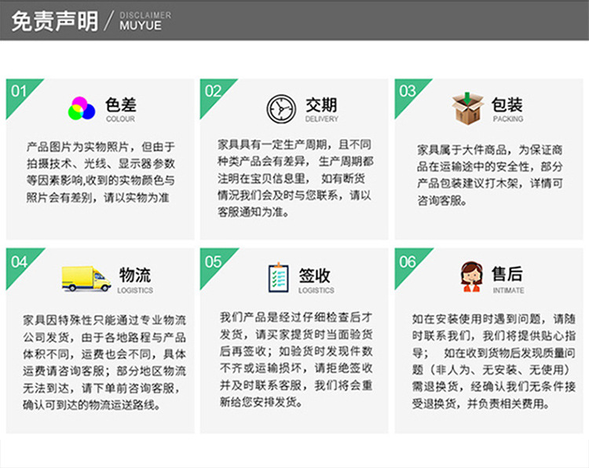Click the 免责声明 banner title
Viewport: 589px width, 468px height.
pyautogui.click(x=55, y=21)
